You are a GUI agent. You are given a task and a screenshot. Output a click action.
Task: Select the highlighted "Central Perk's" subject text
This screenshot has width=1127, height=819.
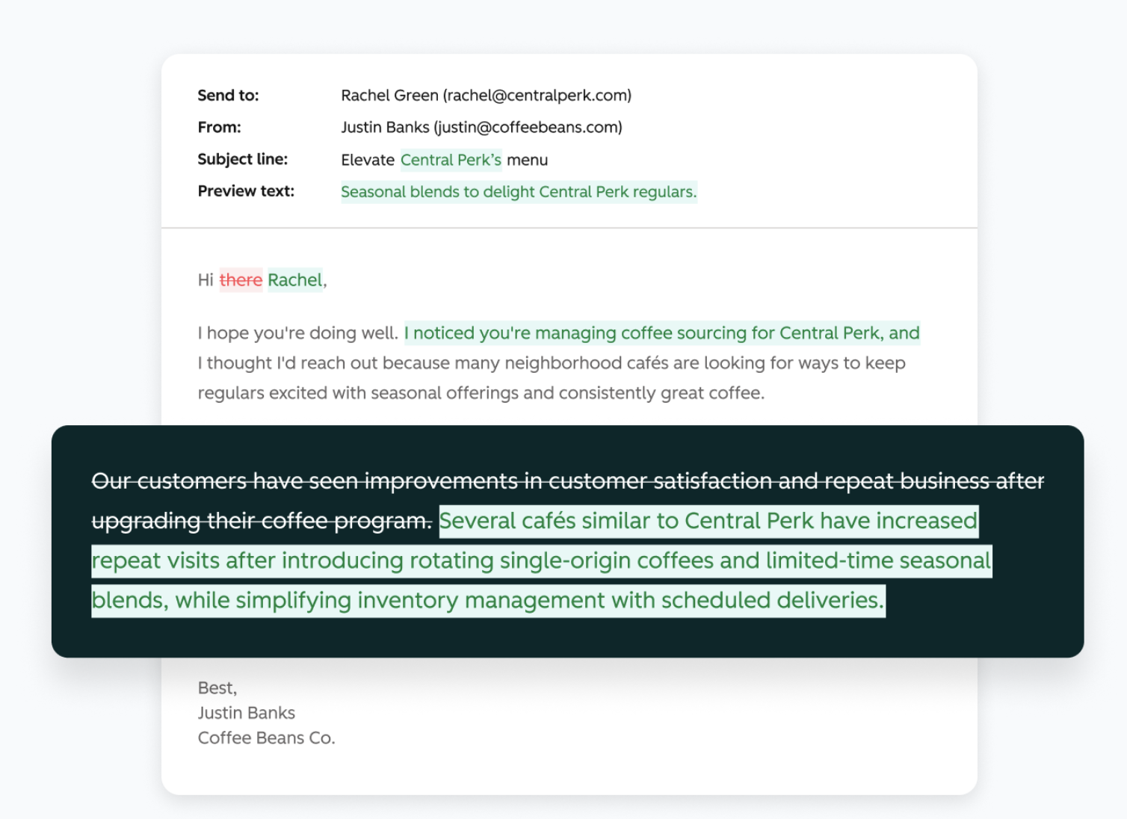[x=451, y=160]
